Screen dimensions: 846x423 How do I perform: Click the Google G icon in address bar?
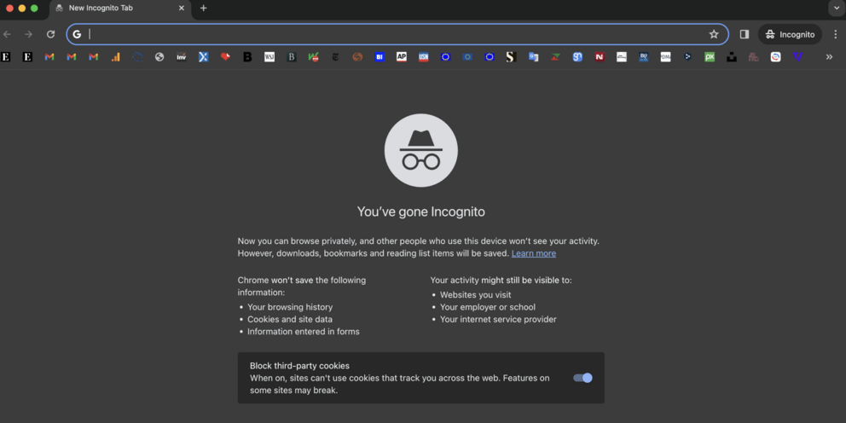[77, 34]
